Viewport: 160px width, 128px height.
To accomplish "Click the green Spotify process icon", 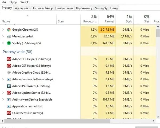I will tap(9, 43).
